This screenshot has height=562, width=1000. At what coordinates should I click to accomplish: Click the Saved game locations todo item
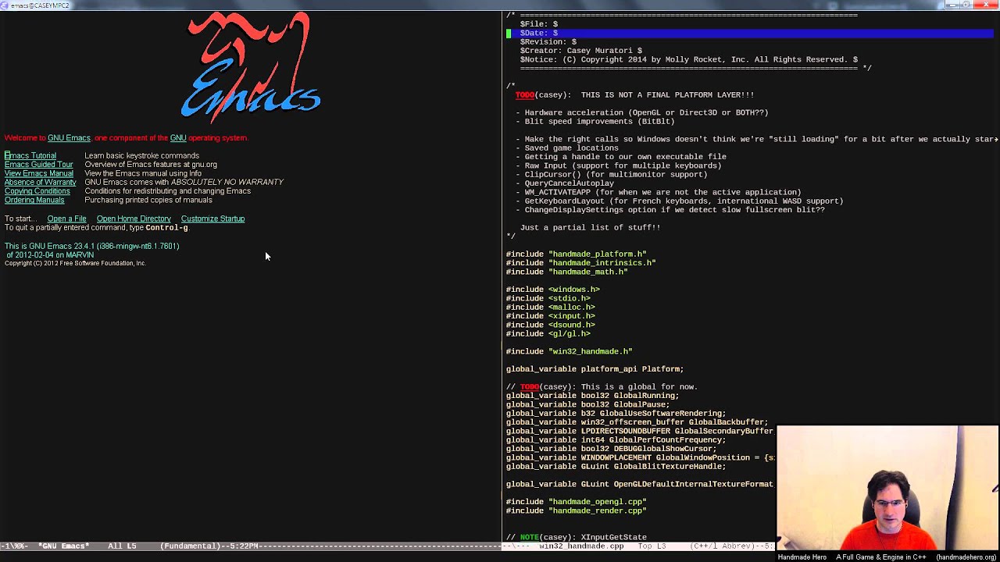click(567, 148)
